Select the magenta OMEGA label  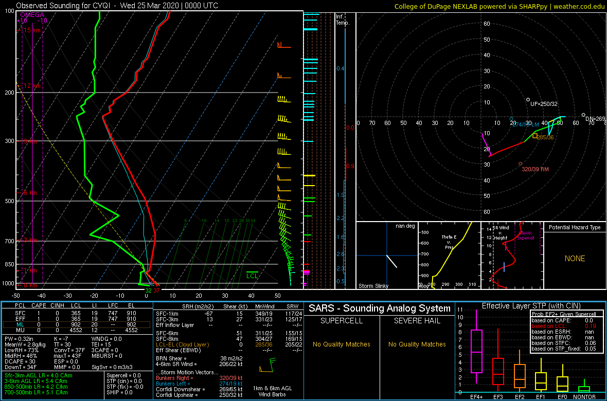[x=32, y=15]
